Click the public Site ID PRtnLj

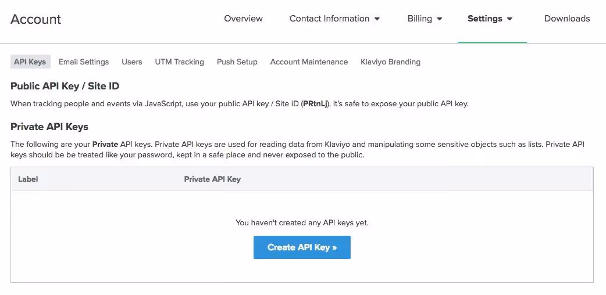point(315,104)
